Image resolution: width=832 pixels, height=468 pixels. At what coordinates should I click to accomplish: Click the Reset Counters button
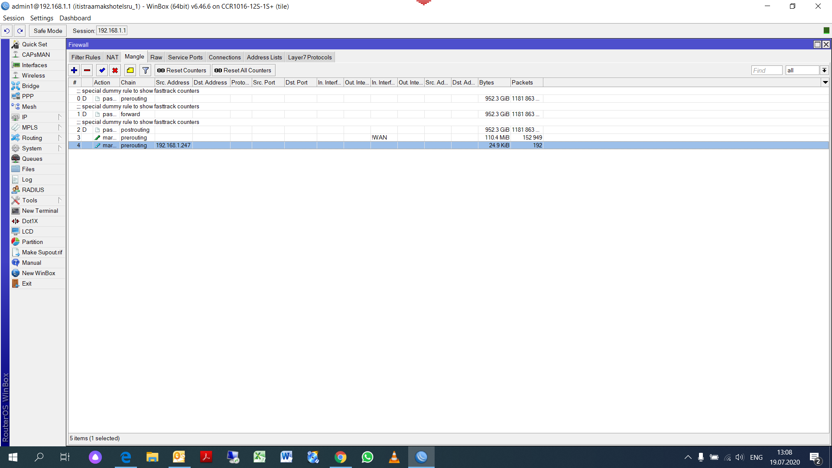click(x=182, y=70)
